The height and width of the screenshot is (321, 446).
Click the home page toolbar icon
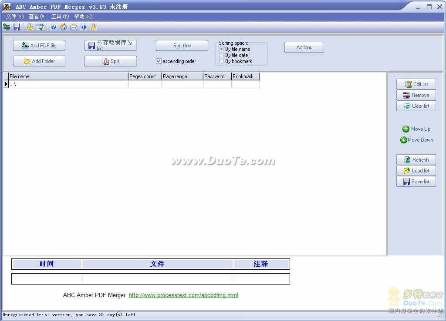click(64, 27)
